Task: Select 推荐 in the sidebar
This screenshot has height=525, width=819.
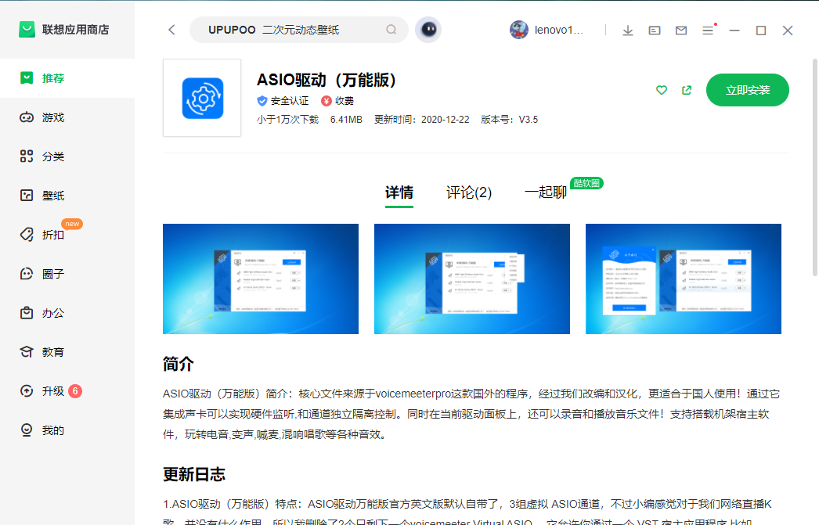Action: [x=67, y=78]
